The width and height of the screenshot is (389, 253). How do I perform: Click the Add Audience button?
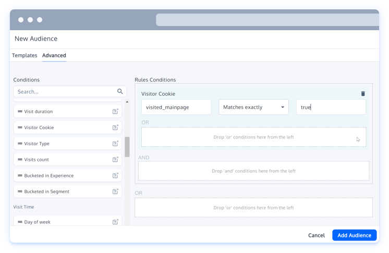tap(354, 235)
